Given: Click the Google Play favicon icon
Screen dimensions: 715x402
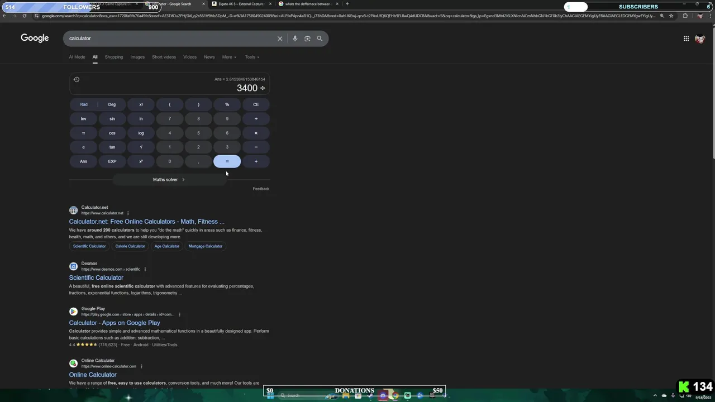Looking at the screenshot, I should 73,312.
